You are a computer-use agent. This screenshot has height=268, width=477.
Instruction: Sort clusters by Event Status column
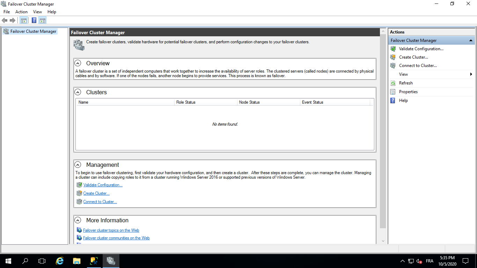pyautogui.click(x=335, y=102)
